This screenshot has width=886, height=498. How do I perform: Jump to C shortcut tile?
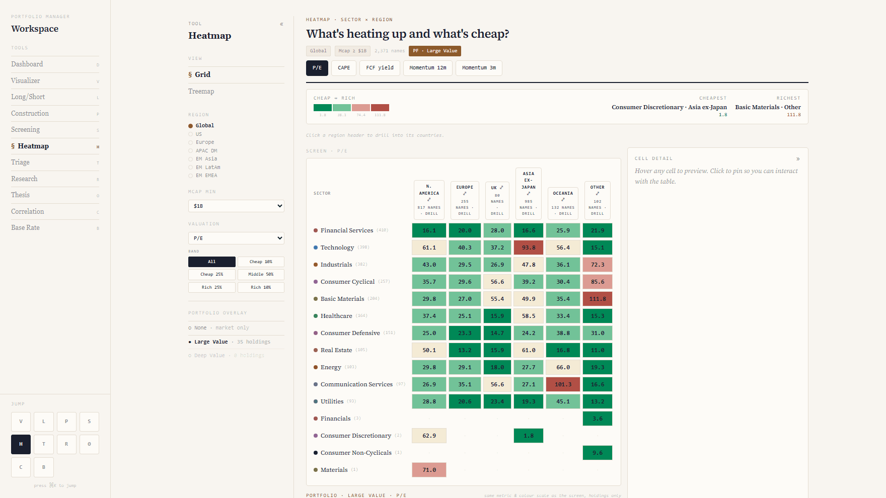pyautogui.click(x=21, y=467)
